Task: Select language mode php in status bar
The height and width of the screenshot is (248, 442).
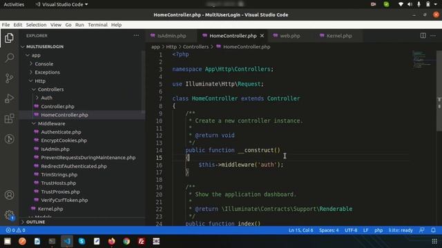Action: (x=378, y=230)
